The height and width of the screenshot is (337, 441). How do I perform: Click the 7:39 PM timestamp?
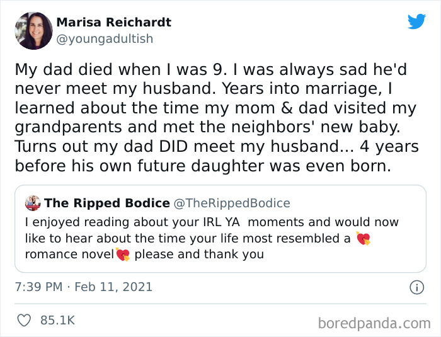(x=38, y=287)
